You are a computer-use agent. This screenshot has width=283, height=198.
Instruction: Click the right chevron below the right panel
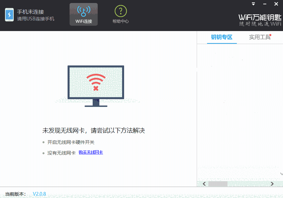(x=272, y=184)
